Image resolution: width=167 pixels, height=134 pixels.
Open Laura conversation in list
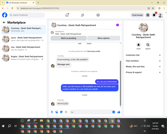23,39
